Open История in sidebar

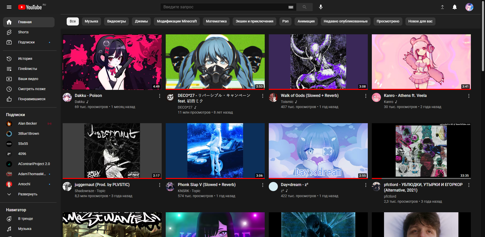pyautogui.click(x=29, y=59)
